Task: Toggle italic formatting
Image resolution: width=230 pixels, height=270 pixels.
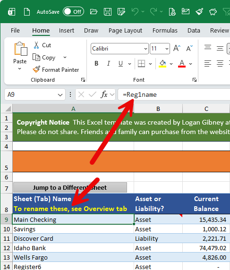Action: coord(109,64)
